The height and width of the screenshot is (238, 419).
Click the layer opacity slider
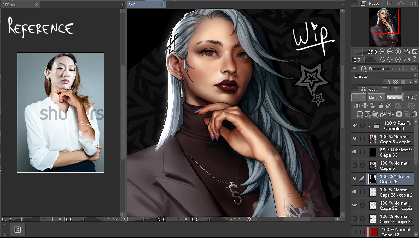click(x=394, y=97)
